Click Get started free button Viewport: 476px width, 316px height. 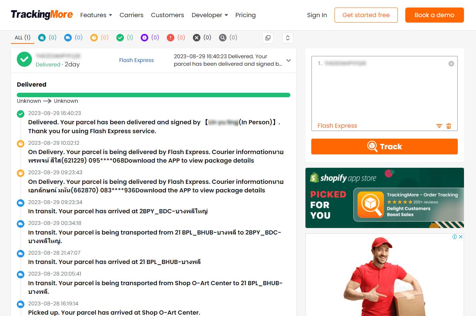pos(366,15)
